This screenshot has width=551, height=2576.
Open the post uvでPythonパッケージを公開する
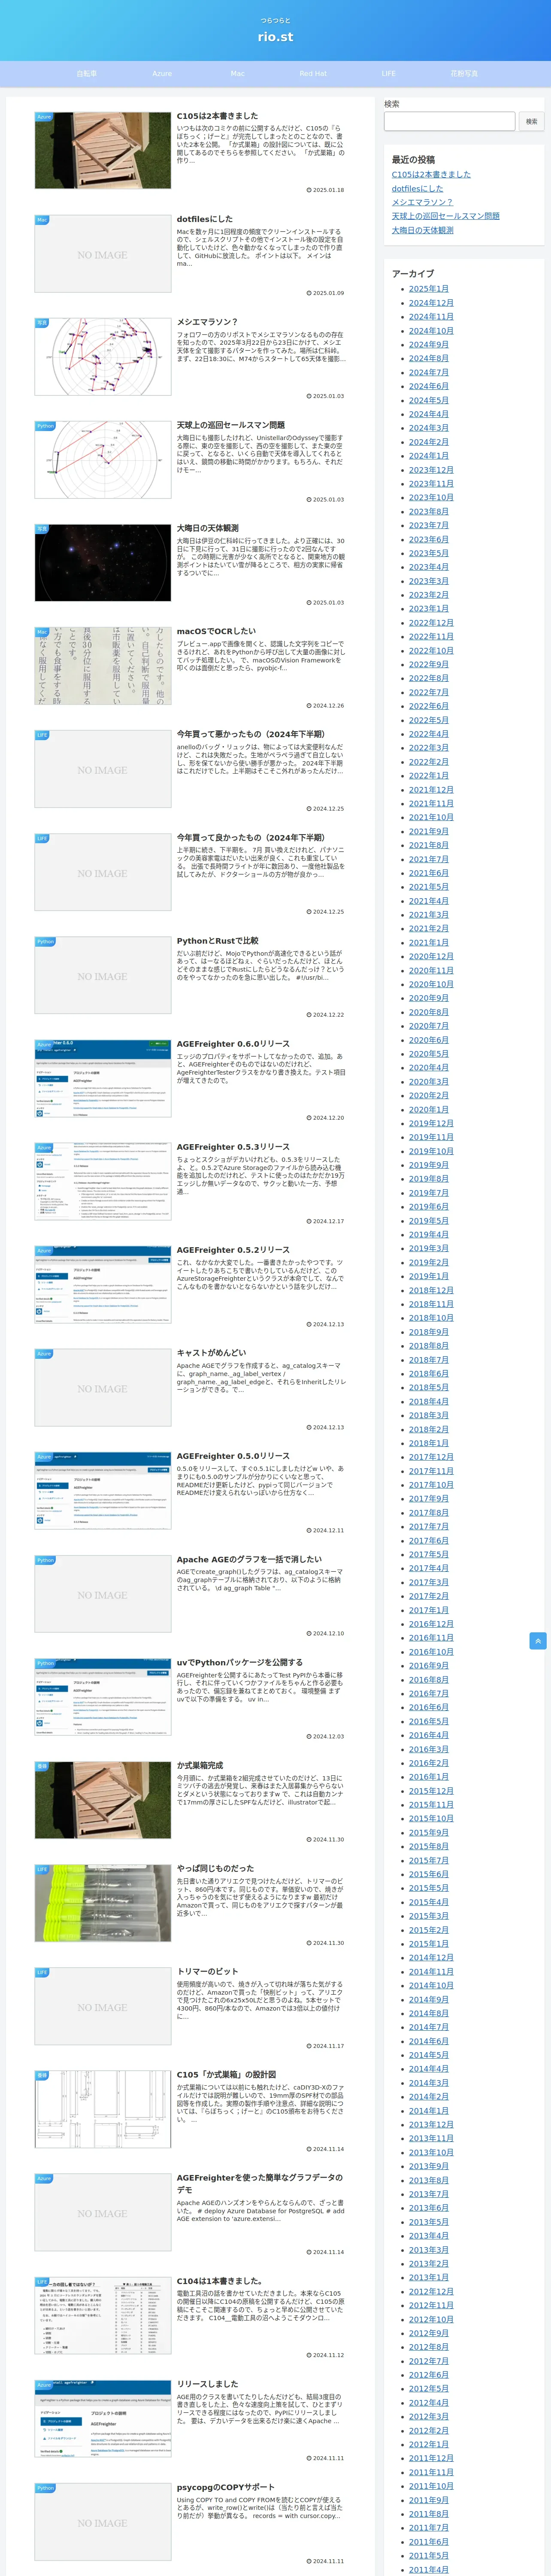[x=239, y=1662]
